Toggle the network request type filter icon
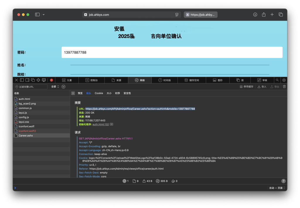This screenshot has width=300, height=208. (64, 87)
